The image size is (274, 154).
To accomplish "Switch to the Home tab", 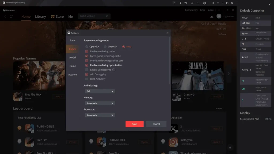I will tap(26, 17).
